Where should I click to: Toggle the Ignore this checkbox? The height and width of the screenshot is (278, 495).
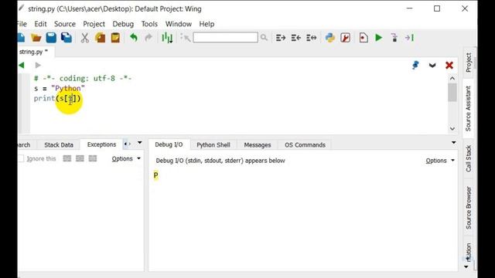[x=21, y=158]
